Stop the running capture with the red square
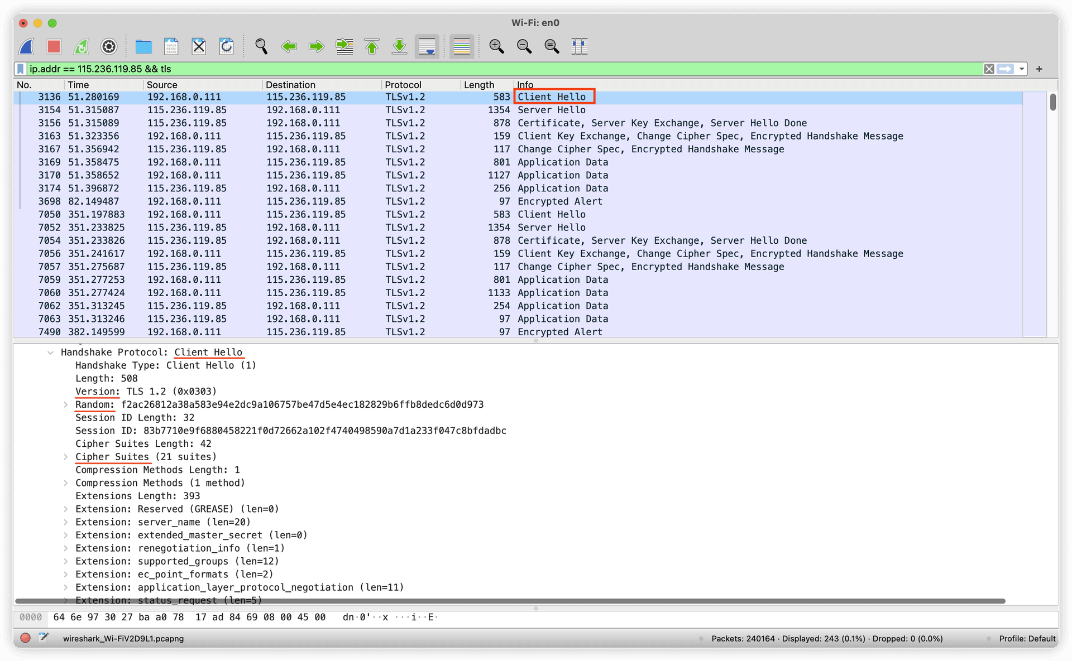The height and width of the screenshot is (661, 1072). [x=54, y=46]
